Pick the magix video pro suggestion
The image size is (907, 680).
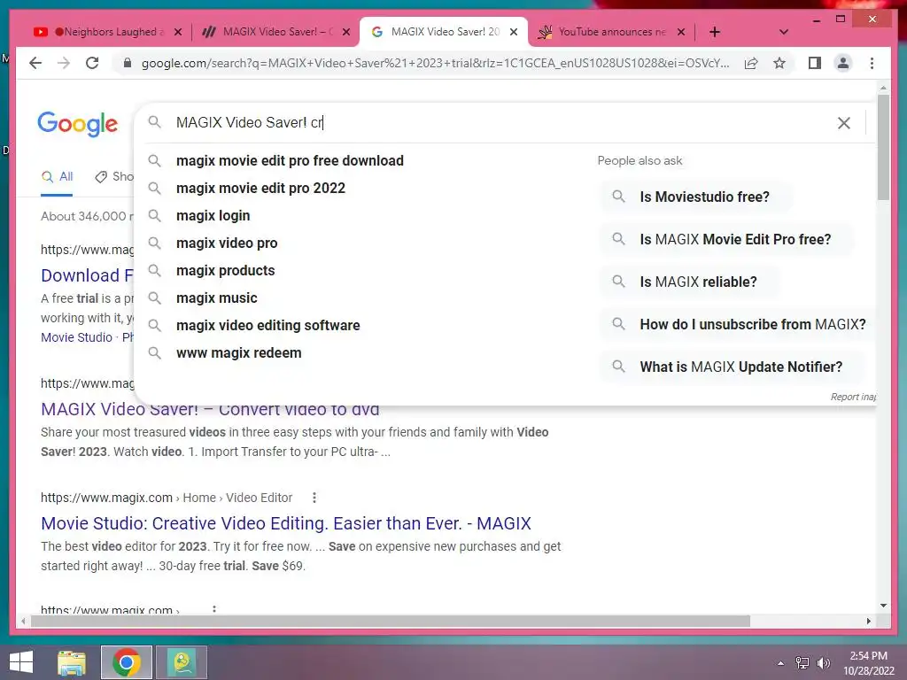(227, 243)
